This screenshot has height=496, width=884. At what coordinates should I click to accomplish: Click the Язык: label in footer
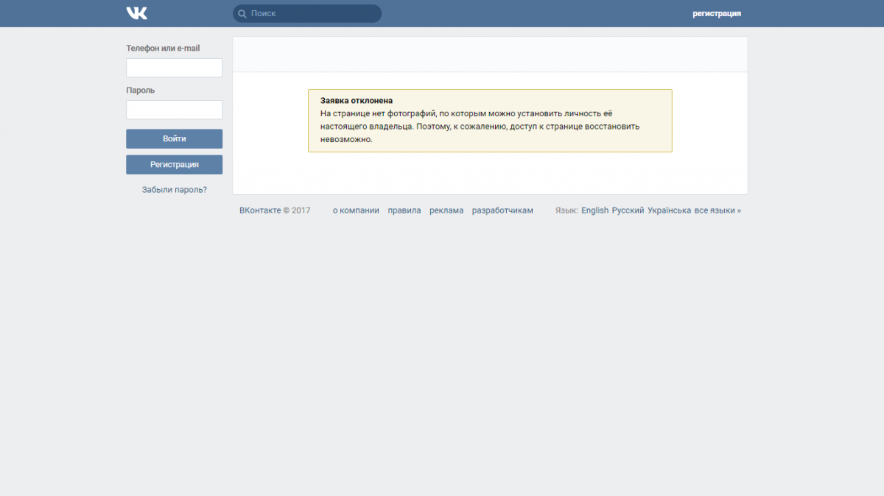click(566, 210)
